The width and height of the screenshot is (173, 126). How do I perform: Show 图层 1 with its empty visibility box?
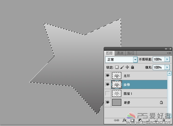[107, 93]
